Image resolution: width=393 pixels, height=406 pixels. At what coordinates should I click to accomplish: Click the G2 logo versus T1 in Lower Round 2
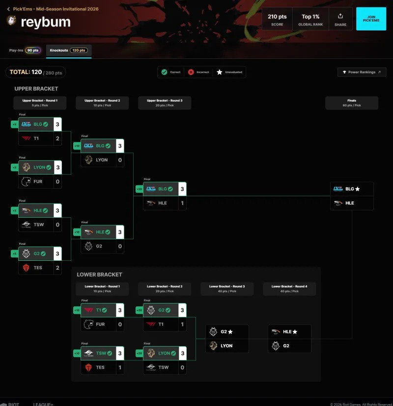click(x=151, y=310)
